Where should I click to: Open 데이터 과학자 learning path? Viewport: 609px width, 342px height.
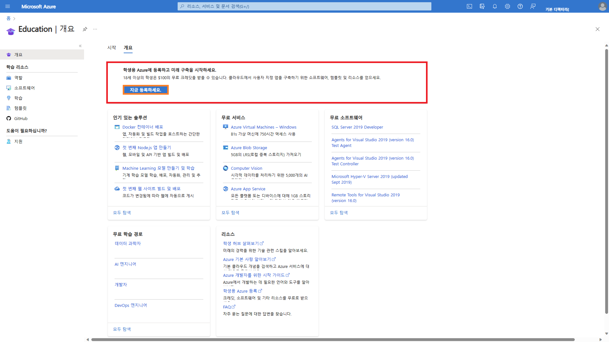128,243
